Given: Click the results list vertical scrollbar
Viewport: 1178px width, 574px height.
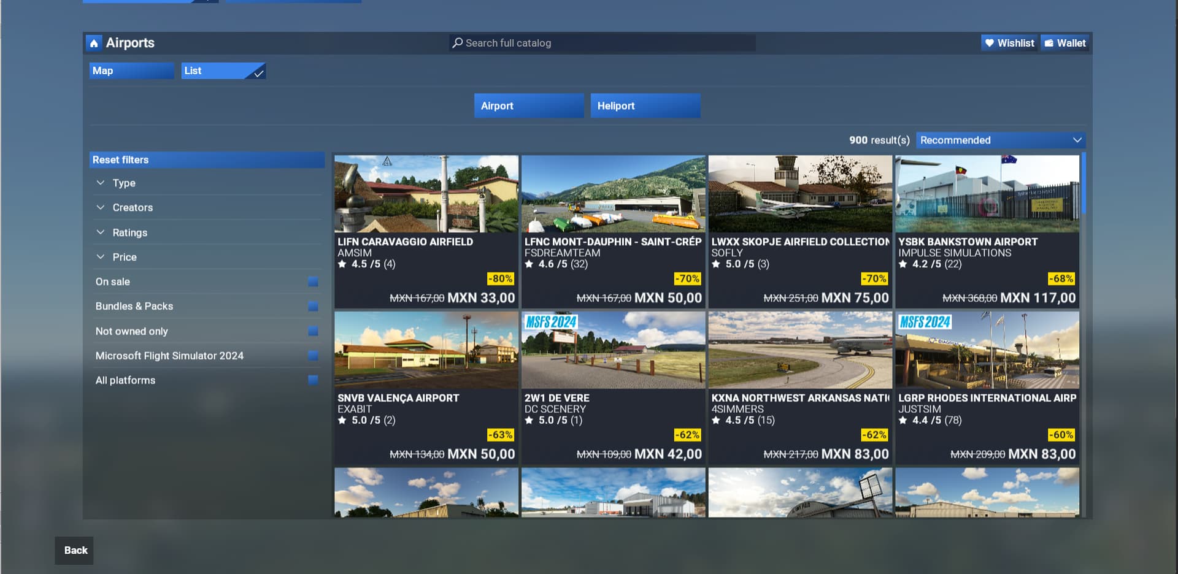Looking at the screenshot, I should 1084,182.
